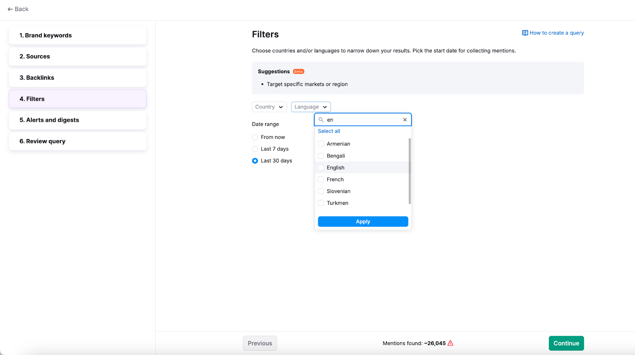Click the book icon beside How to create a query
The image size is (635, 355).
pos(525,33)
